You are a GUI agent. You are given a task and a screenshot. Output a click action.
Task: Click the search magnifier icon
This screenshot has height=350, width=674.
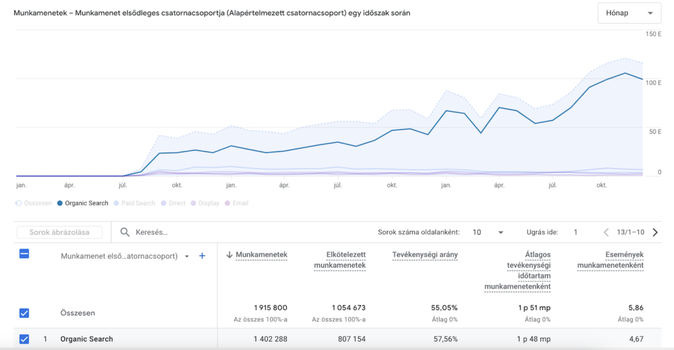pos(124,232)
